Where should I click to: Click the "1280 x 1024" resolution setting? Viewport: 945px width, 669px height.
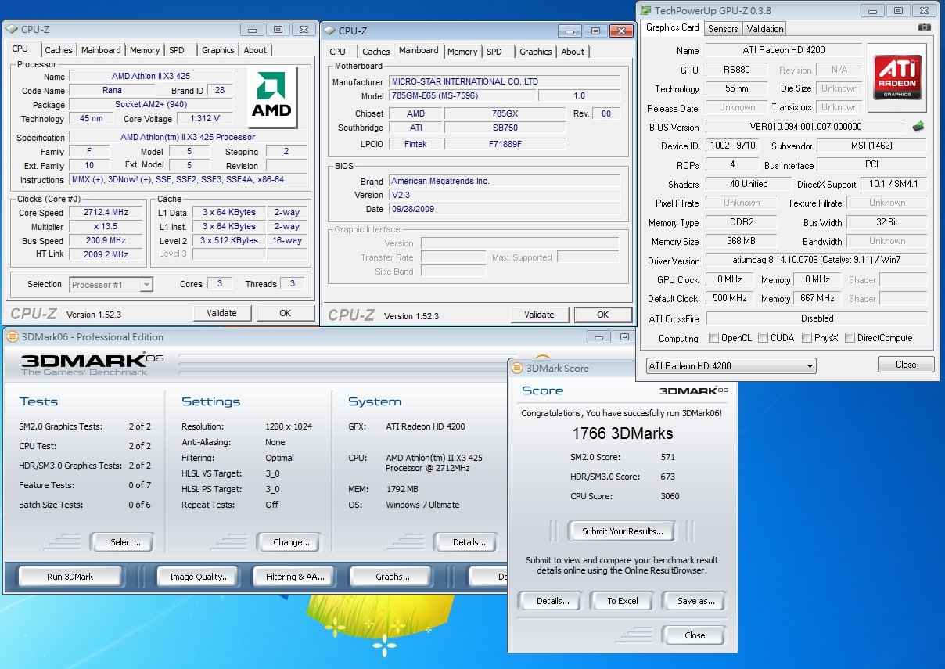(289, 426)
